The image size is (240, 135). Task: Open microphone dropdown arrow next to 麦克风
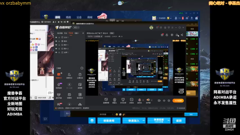coord(143,100)
